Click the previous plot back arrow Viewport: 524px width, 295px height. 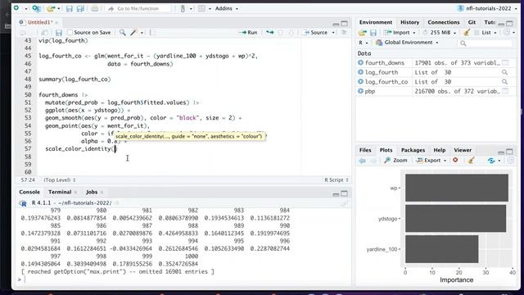coord(362,161)
